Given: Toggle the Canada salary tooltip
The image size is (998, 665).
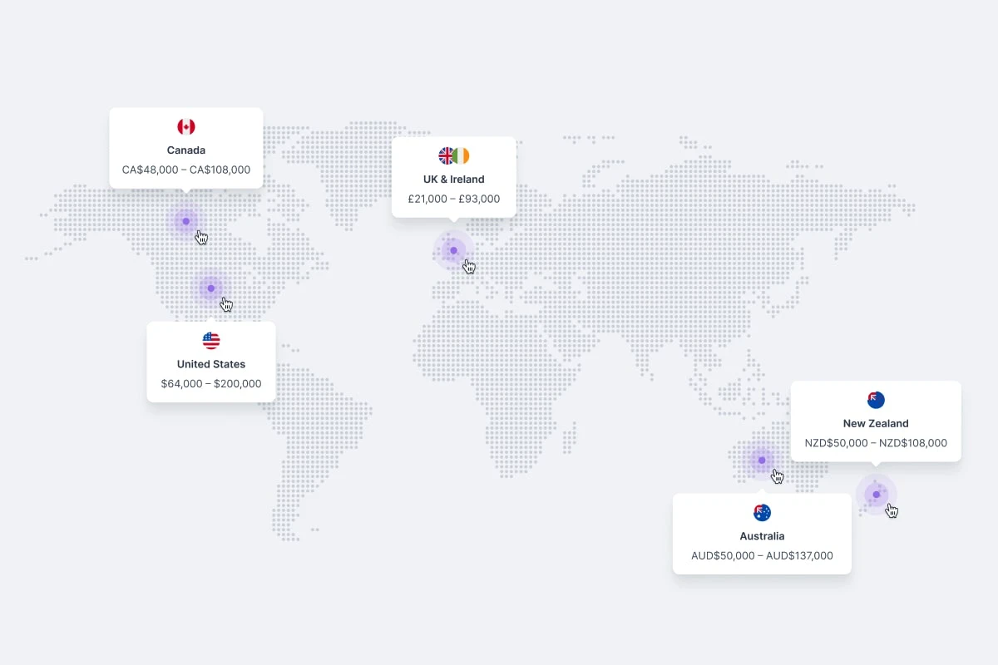Looking at the screenshot, I should coord(185,147).
